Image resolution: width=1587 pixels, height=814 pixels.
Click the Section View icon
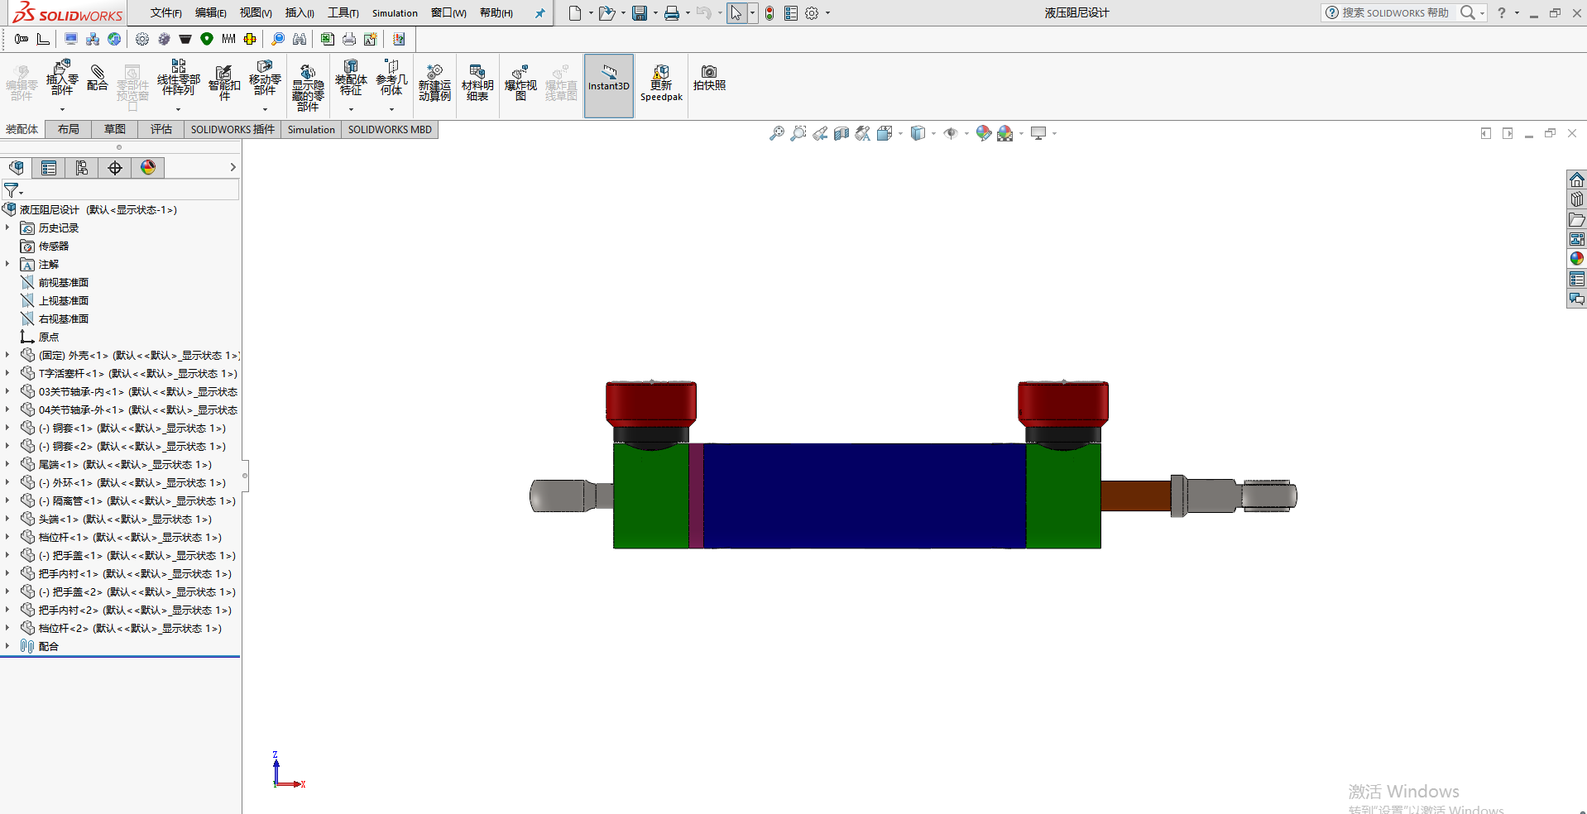pos(841,133)
